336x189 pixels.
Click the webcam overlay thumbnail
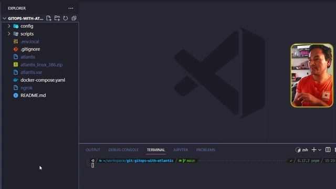pyautogui.click(x=312, y=76)
